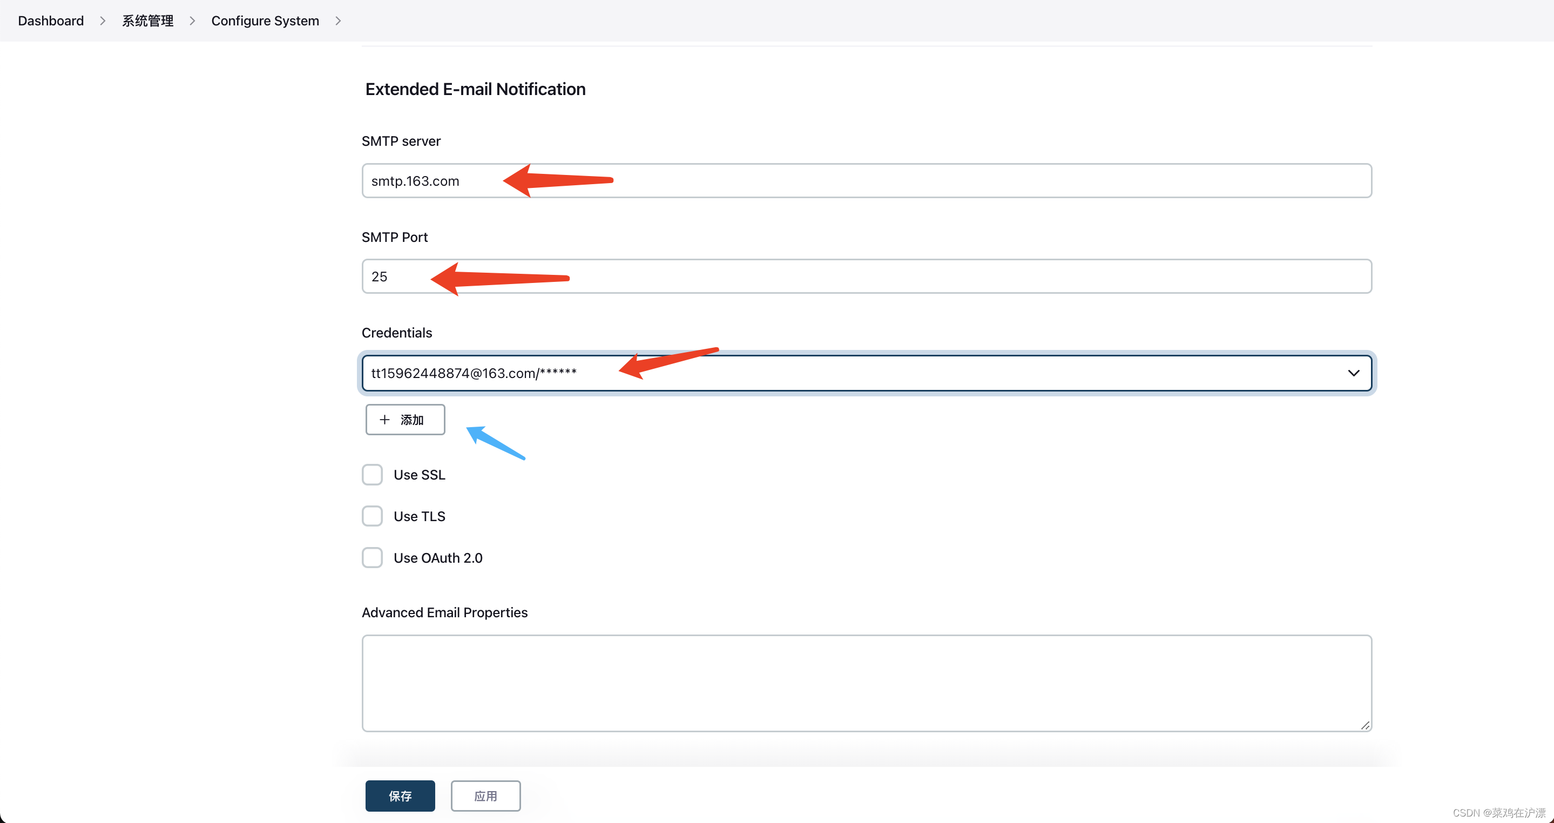Screen dimensions: 1554x823
Task: Click chevron after 系统管理 breadcrumb
Action: click(x=192, y=21)
